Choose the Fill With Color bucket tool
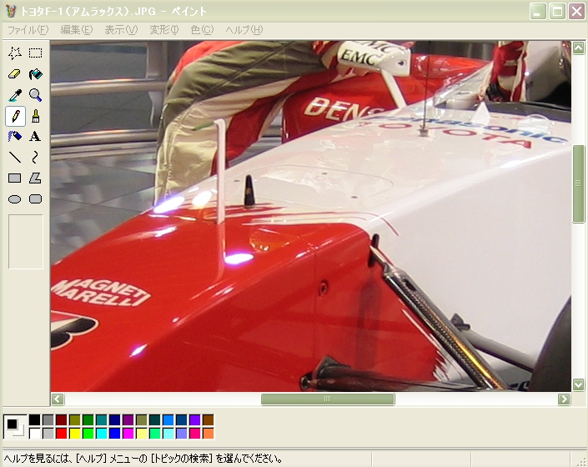 (35, 74)
